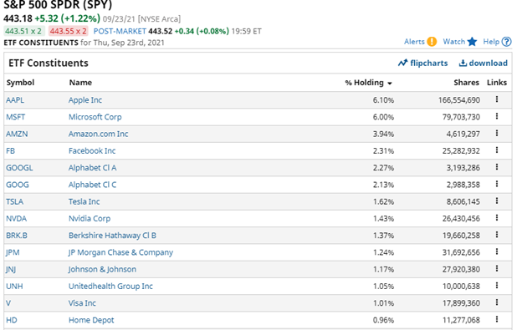Open the Help question mark icon
The image size is (522, 330).
[506, 42]
